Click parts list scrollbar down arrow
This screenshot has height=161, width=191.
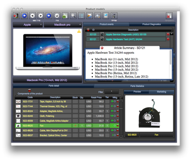click(x=121, y=136)
